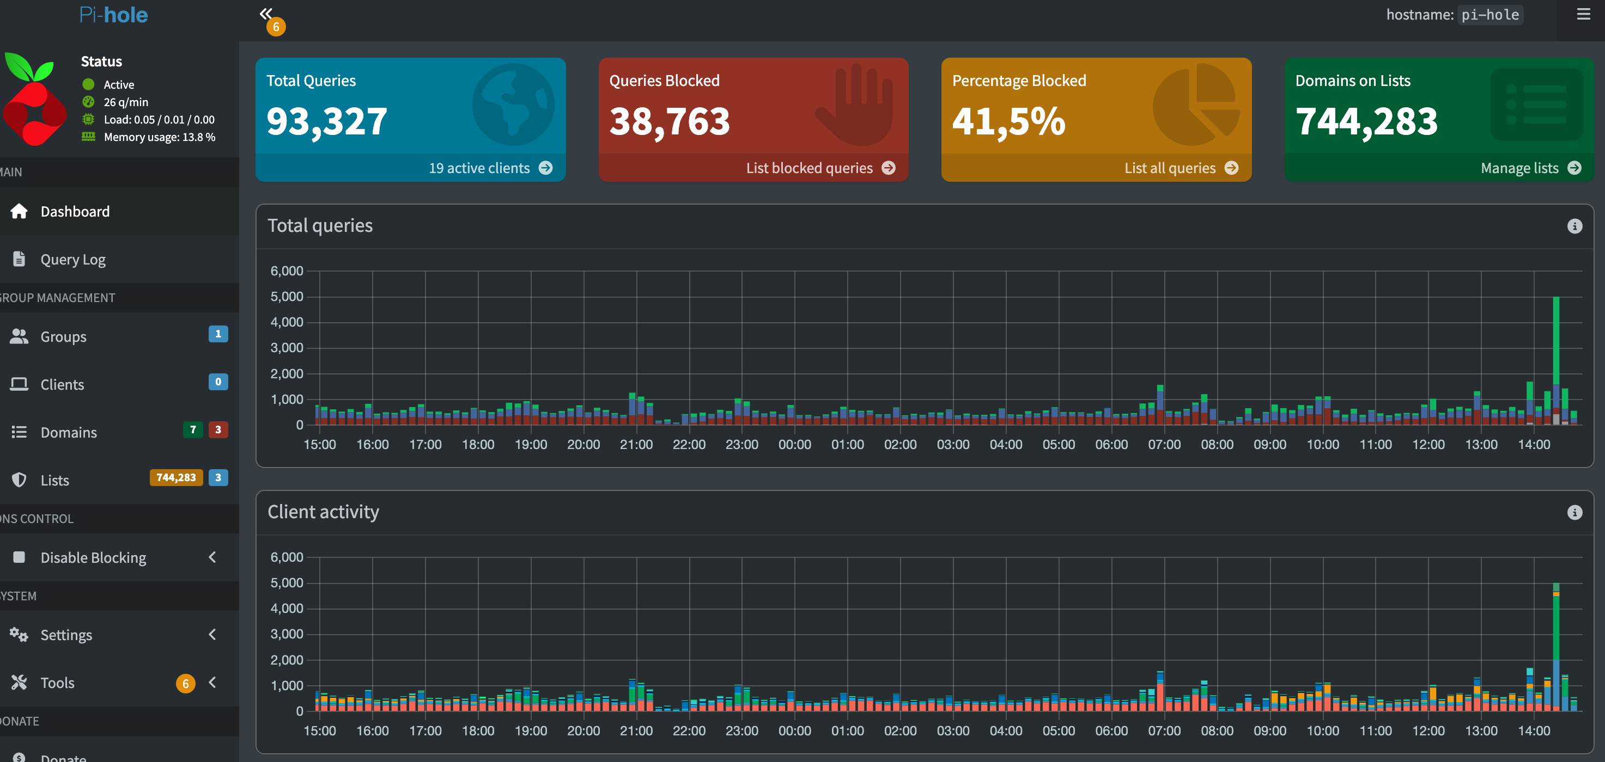Open the Query Log page

click(73, 259)
